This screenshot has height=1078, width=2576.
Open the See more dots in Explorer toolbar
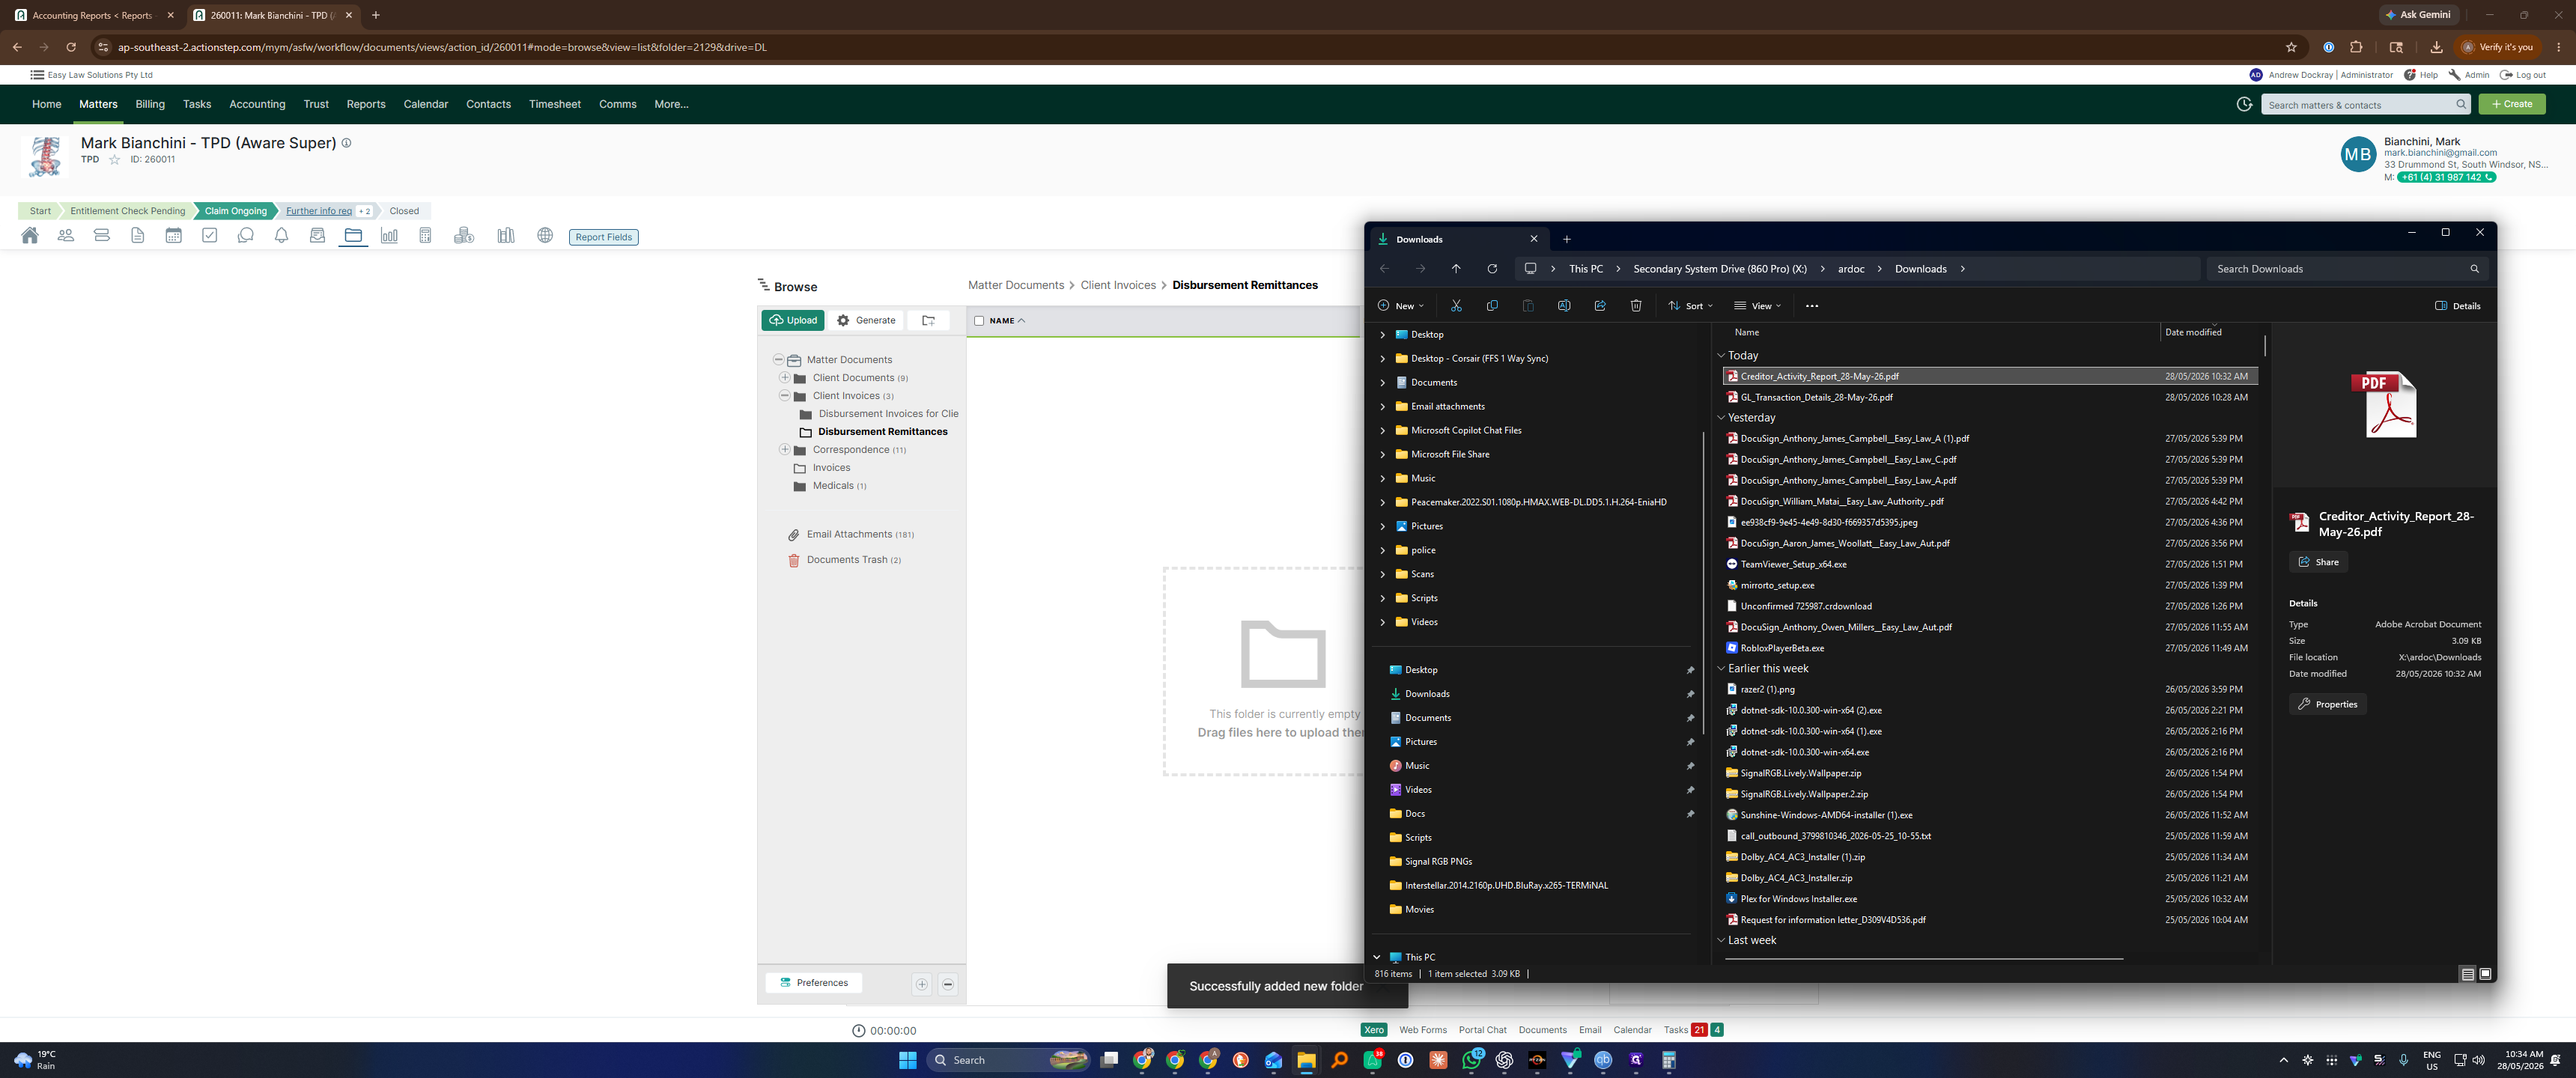coord(1812,306)
